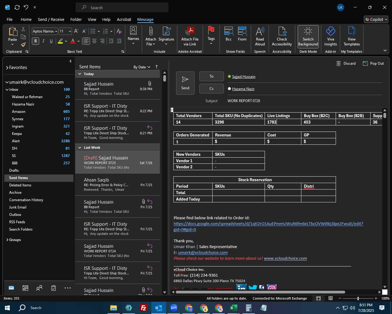Open the Copilot button
Viewport: 392px width, 314px height.
tap(376, 19)
